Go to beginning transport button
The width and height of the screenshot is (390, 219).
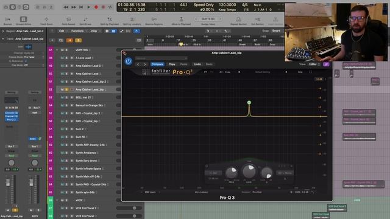click(81, 7)
